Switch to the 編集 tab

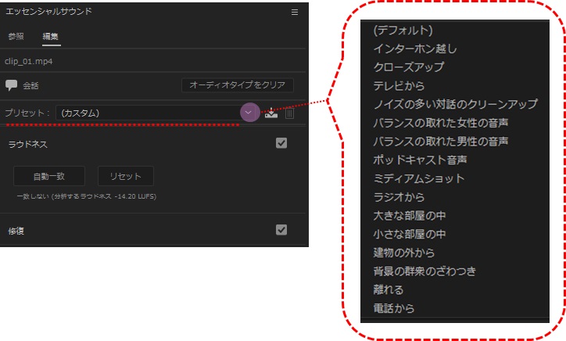[51, 36]
